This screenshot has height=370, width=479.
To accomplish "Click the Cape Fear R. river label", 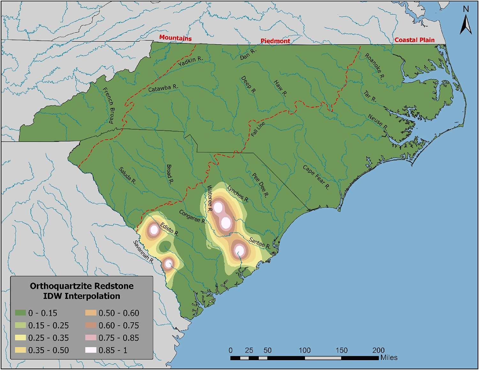I will [316, 177].
